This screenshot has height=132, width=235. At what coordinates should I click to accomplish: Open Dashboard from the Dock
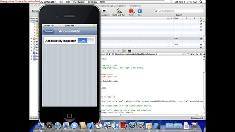click(x=50, y=125)
